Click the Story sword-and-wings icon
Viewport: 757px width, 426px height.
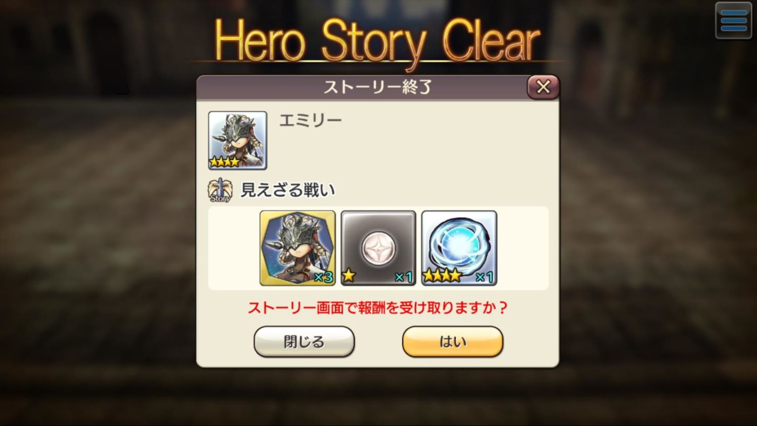[220, 190]
